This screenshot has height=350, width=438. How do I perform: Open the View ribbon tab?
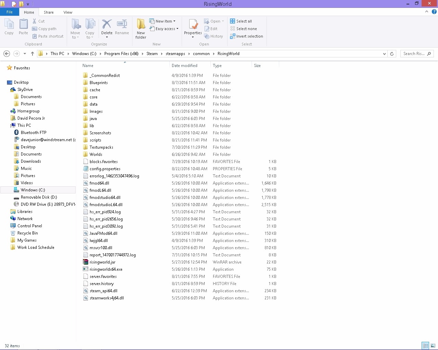pos(68,12)
